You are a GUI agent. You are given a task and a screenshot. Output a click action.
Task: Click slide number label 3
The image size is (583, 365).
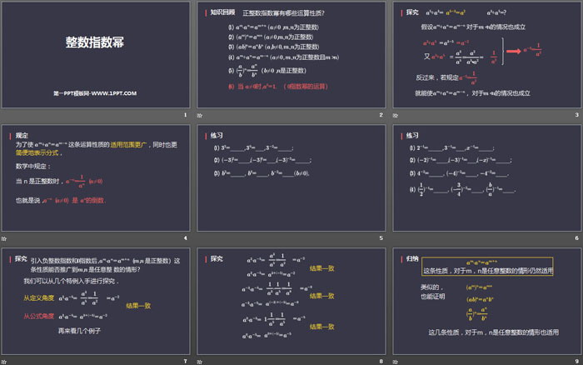tap(576, 115)
